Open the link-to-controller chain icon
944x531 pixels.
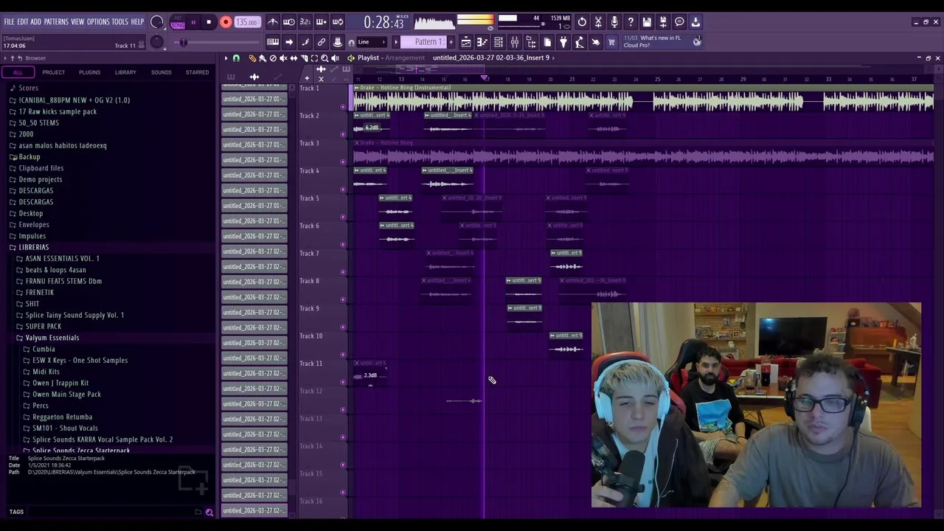click(x=322, y=42)
